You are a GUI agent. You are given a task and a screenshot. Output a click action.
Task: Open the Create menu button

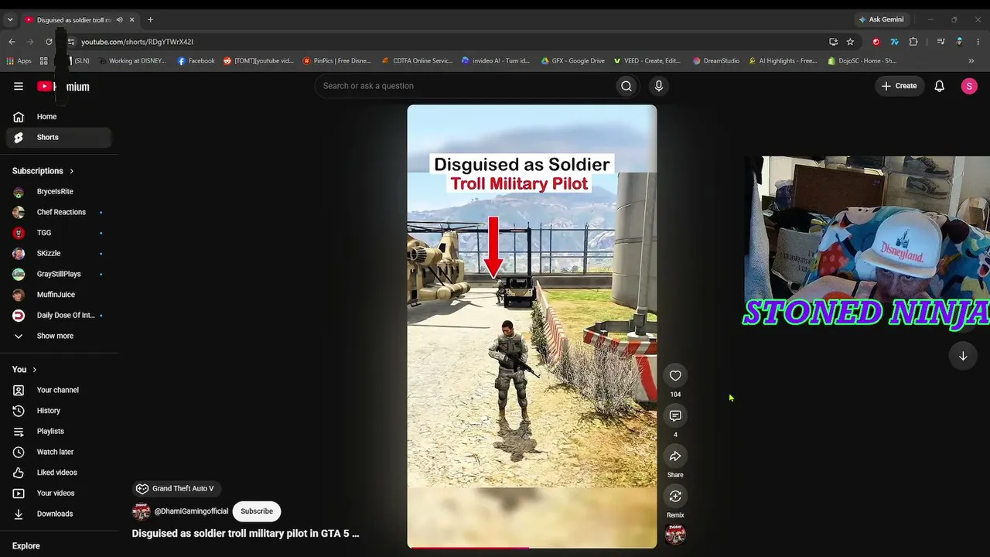(x=899, y=86)
